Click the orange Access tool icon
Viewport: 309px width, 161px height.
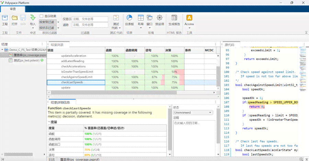point(189,18)
